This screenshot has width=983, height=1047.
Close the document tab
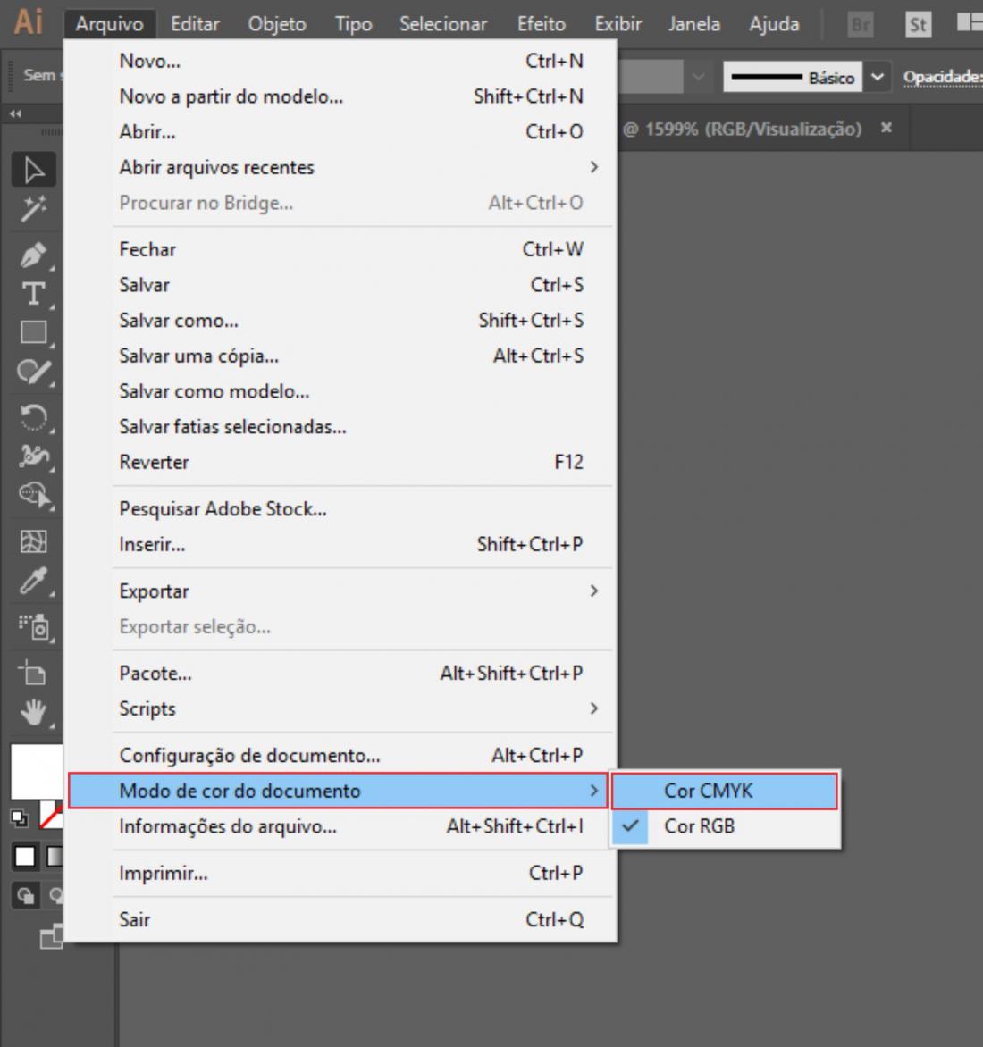coord(886,129)
